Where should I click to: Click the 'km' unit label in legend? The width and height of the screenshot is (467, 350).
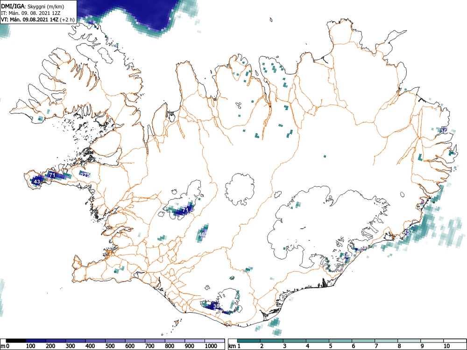coord(232,346)
